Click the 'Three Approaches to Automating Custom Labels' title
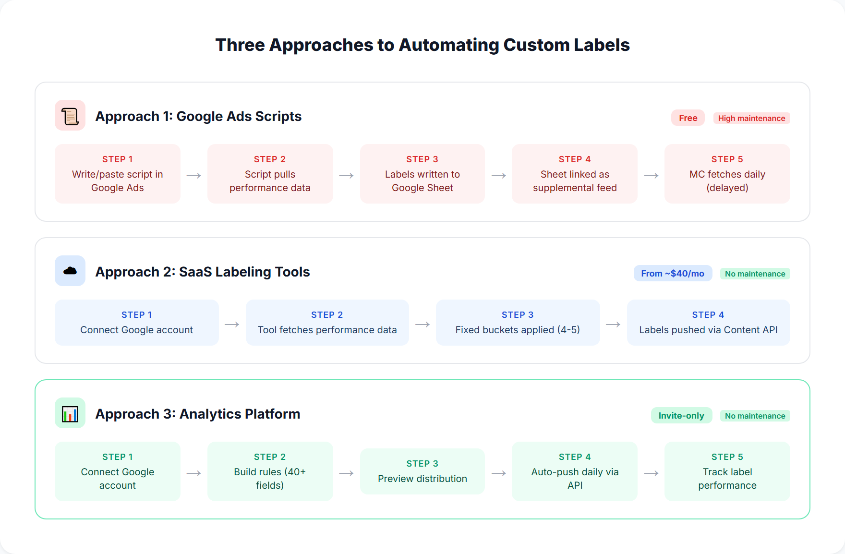The width and height of the screenshot is (845, 554). [x=422, y=45]
